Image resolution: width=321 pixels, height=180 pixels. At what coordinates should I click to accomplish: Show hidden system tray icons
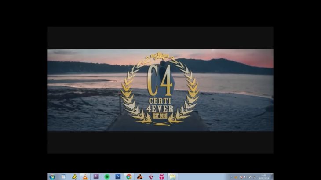click(232, 176)
